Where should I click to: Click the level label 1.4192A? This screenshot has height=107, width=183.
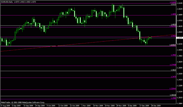coord(173,45)
